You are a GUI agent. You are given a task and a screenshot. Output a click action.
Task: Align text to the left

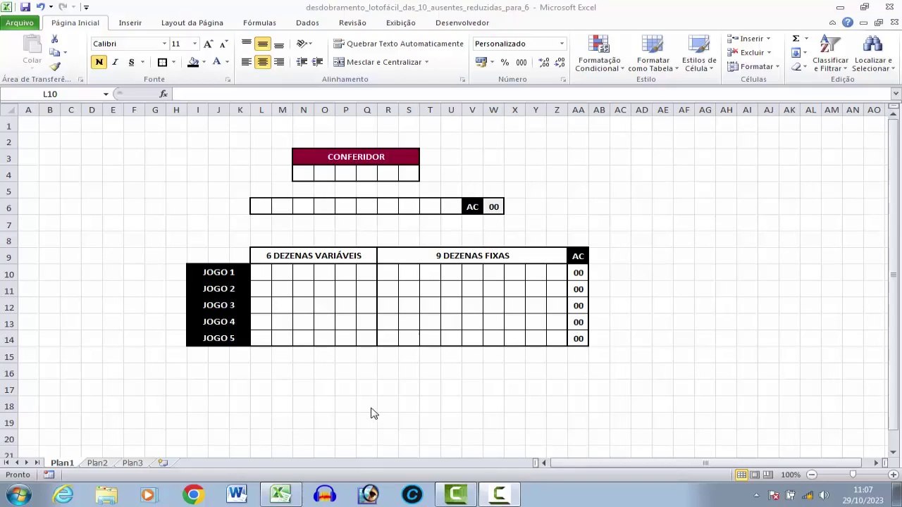(x=246, y=62)
